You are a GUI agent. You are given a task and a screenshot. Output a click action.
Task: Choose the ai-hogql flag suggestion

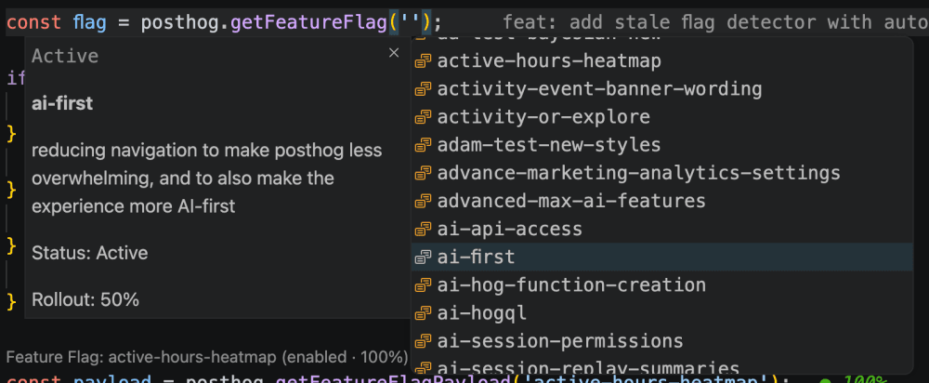661,313
